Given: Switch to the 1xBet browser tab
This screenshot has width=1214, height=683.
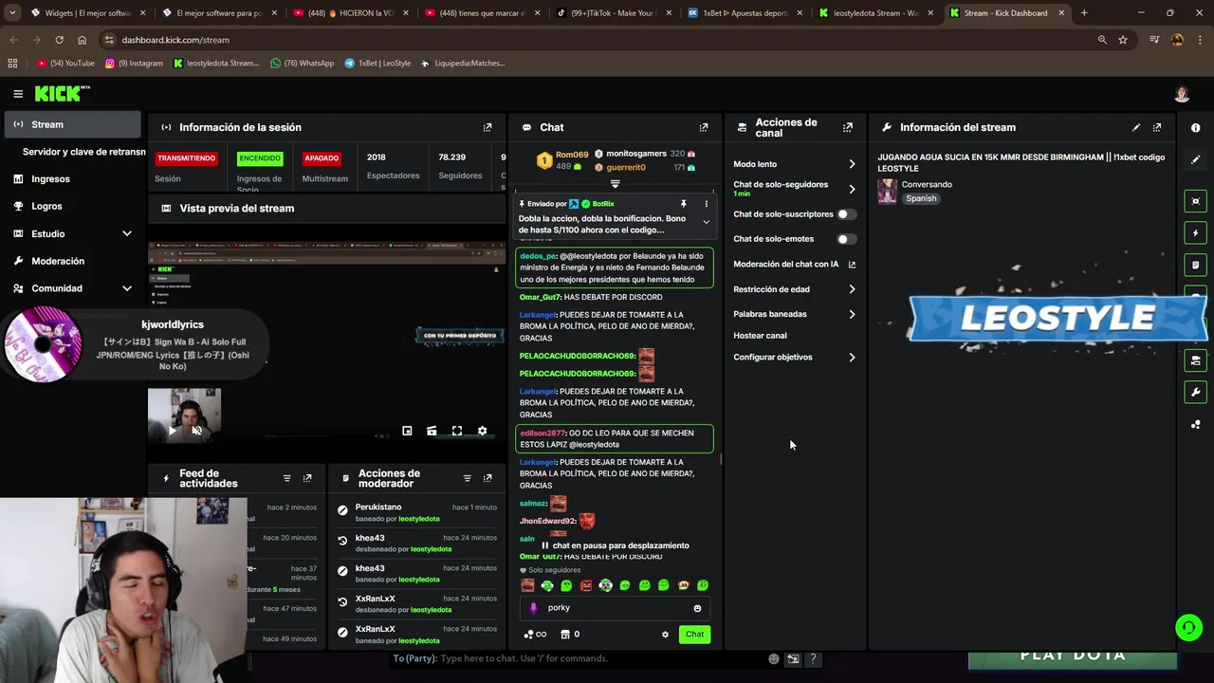Looking at the screenshot, I should click(x=743, y=13).
